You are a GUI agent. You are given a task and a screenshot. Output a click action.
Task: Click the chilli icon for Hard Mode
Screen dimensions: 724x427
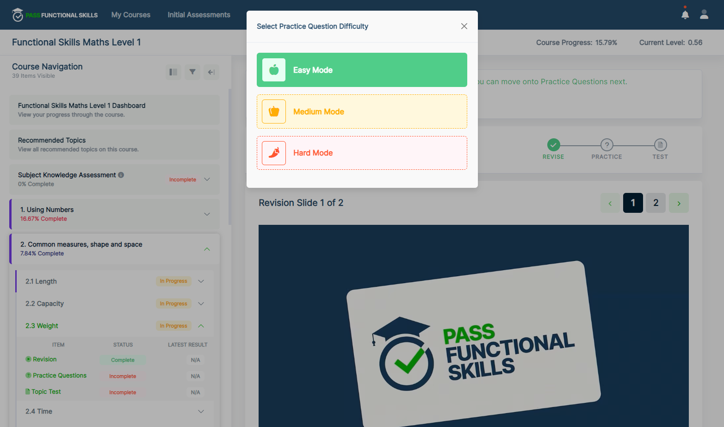[274, 153]
